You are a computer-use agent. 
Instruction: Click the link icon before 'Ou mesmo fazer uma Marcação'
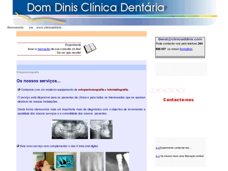pos(158,156)
